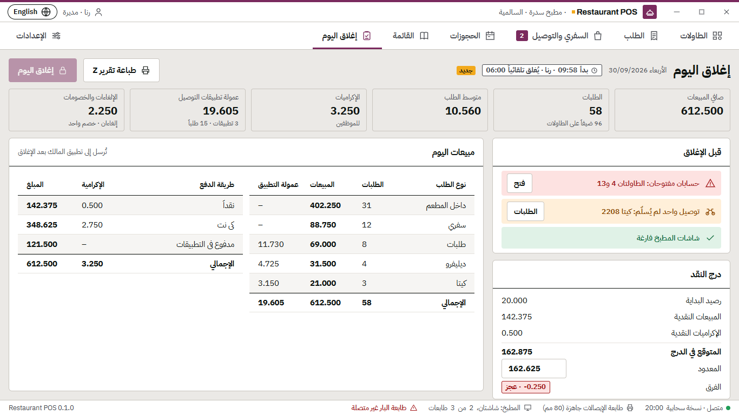Open settings via the sliders icon
The width and height of the screenshot is (739, 415).
pos(56,36)
